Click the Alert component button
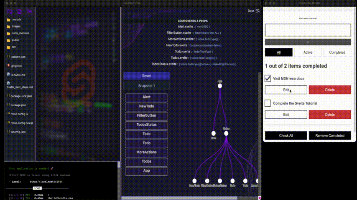The height and width of the screenshot is (200, 357). tap(146, 97)
